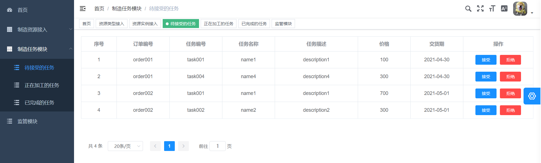Reject the task004 row task
Image resolution: width=541 pixels, height=163 pixels.
510,77
